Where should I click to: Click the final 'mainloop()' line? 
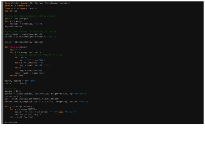pyautogui.click(x=11, y=122)
